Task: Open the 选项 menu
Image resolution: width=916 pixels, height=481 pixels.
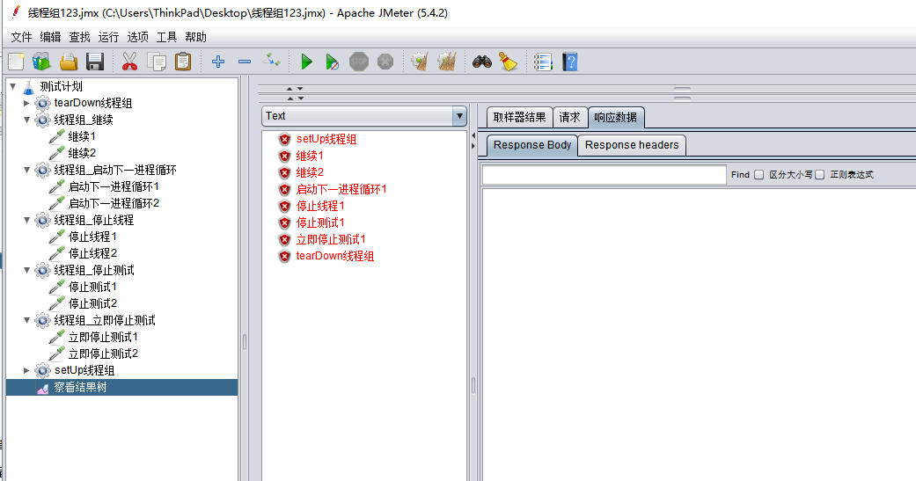Action: [138, 37]
